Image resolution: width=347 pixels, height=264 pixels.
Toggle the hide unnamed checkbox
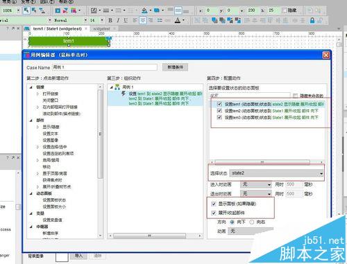(x=295, y=96)
